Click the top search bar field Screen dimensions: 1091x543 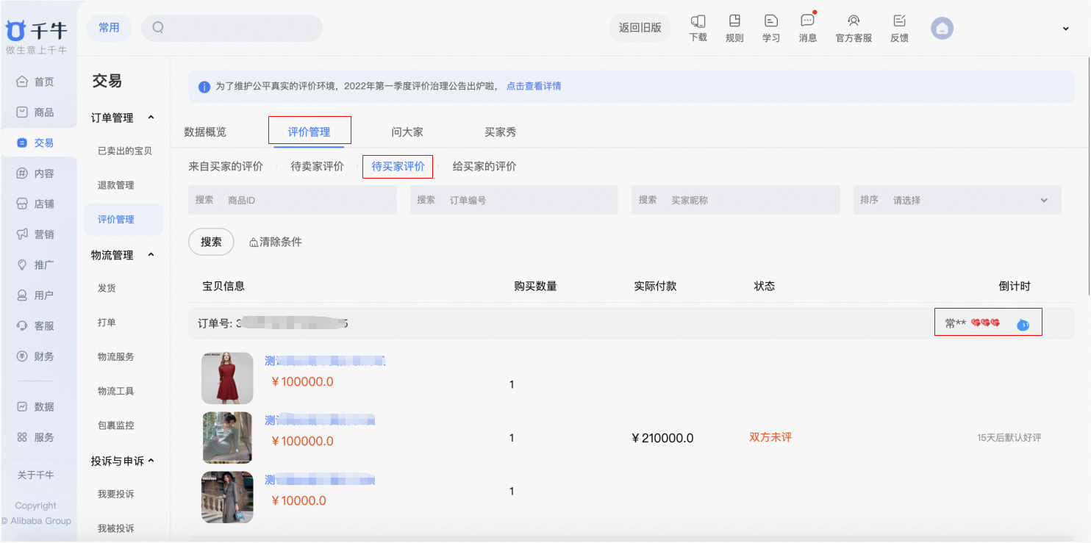[232, 28]
